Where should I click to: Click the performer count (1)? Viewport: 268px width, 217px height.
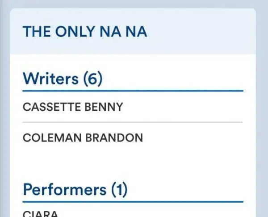point(118,190)
